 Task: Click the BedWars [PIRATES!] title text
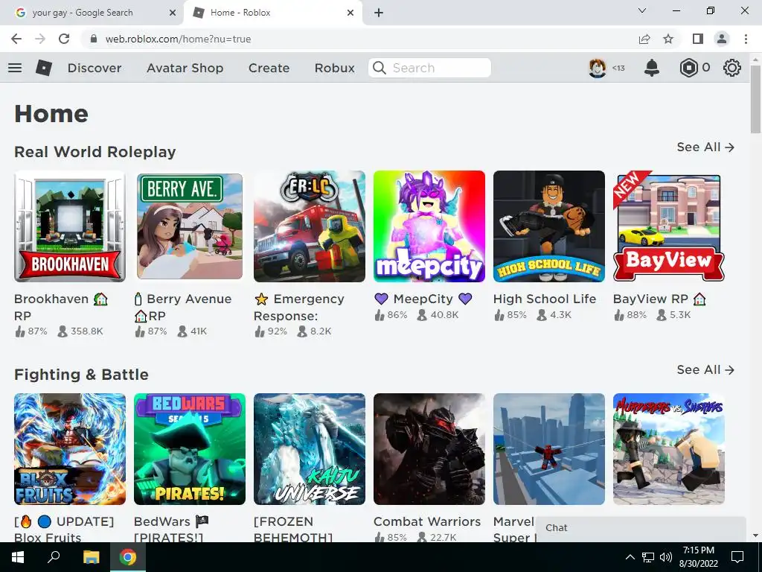pos(171,530)
